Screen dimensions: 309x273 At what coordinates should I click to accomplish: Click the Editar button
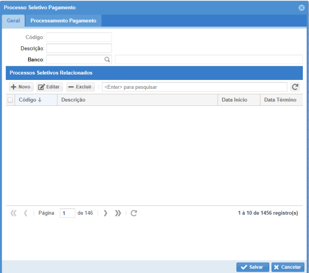click(x=49, y=87)
